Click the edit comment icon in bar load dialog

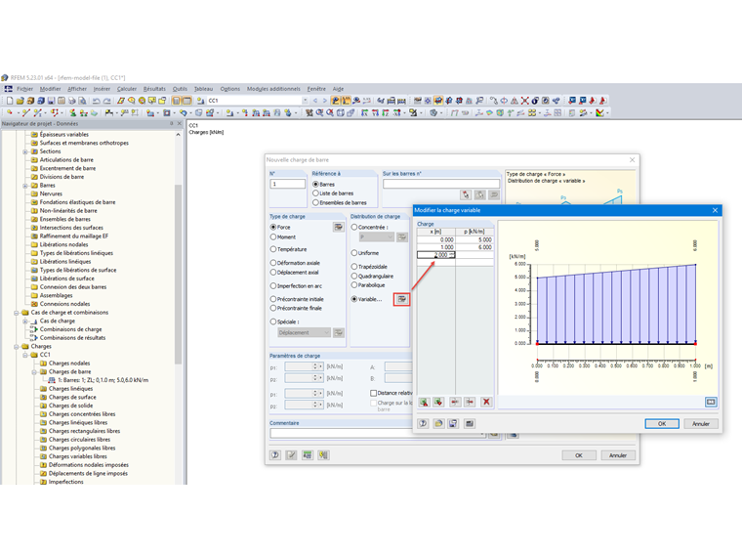coord(292,455)
